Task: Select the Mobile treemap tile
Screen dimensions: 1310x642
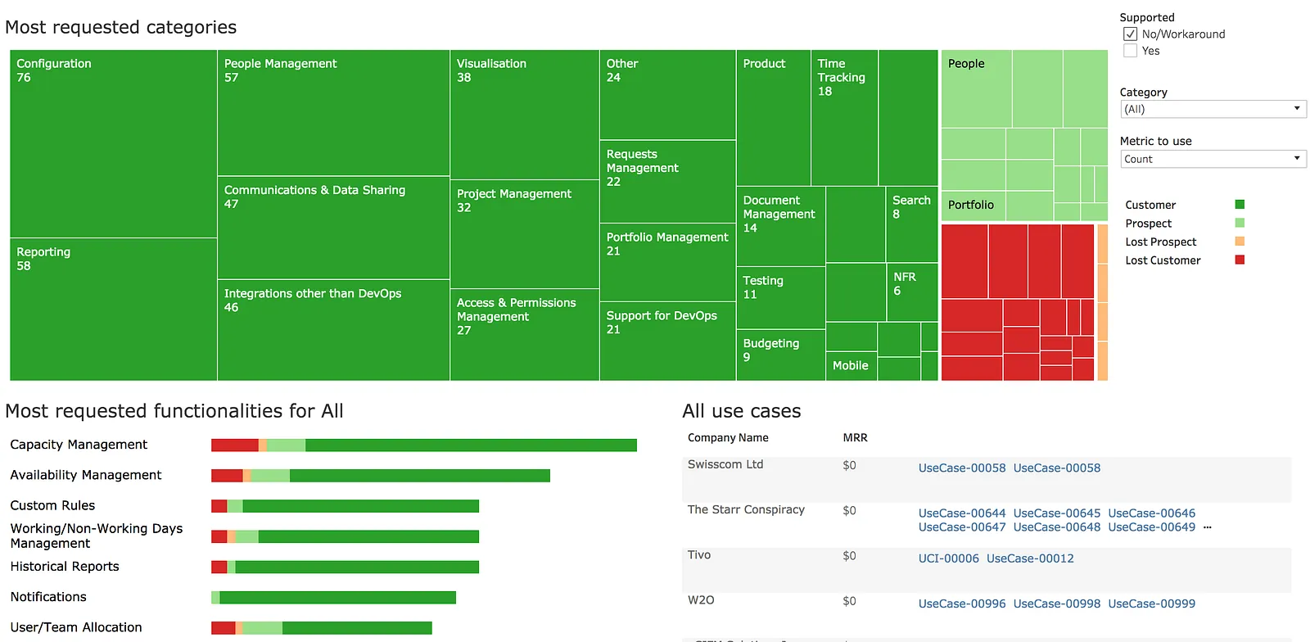Action: tap(851, 366)
